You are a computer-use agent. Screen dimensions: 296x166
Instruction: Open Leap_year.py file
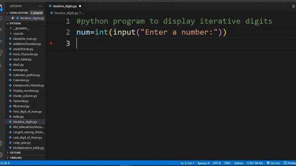(x=22, y=142)
